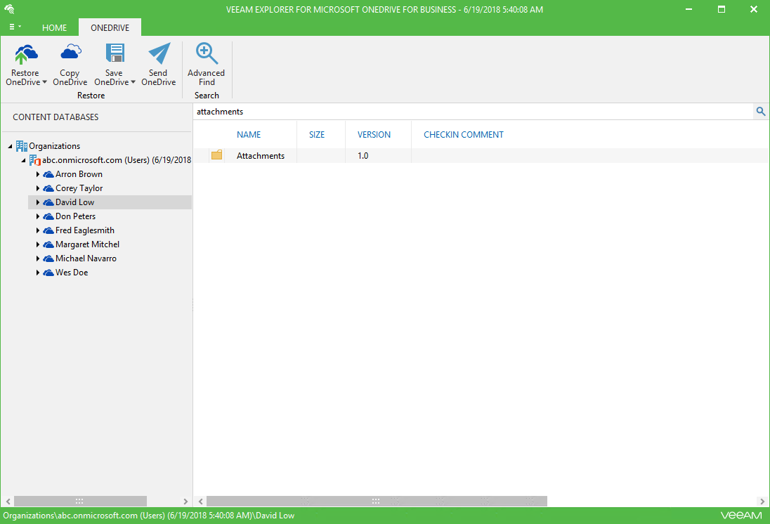
Task: Click the status bar path text
Action: 149,516
